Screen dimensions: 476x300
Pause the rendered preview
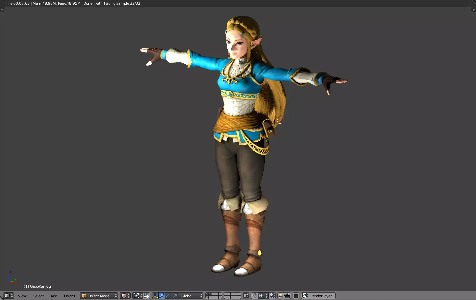click(x=296, y=296)
